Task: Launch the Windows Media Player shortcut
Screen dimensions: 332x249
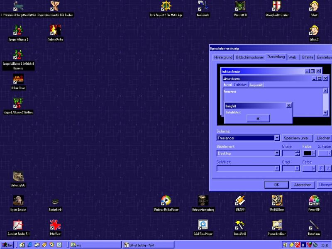Action: point(166,201)
